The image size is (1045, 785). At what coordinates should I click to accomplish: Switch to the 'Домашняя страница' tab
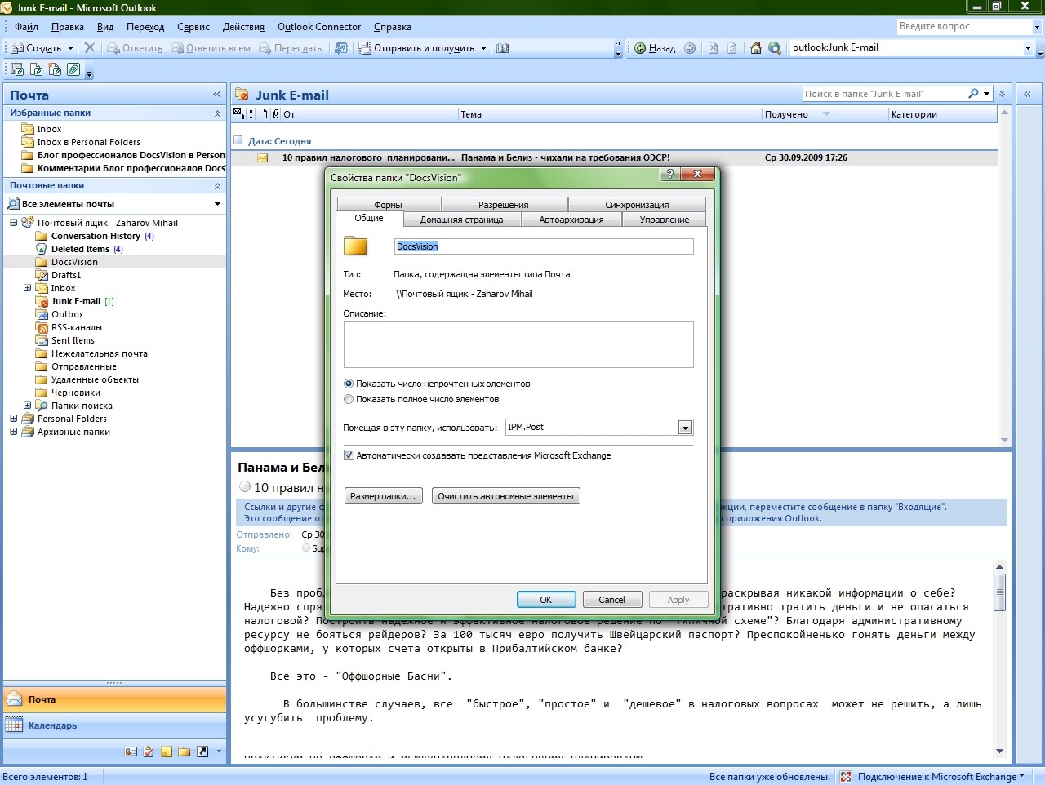click(x=461, y=220)
